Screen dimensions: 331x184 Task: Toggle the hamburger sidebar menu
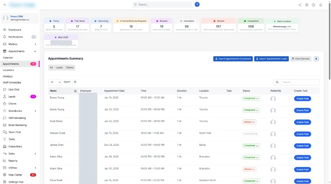coord(5,5)
